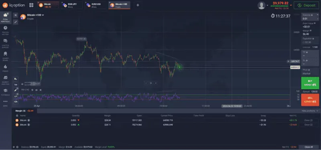Open Market Analysis in sidebar
Screen dimensions: 321x150
click(5, 80)
